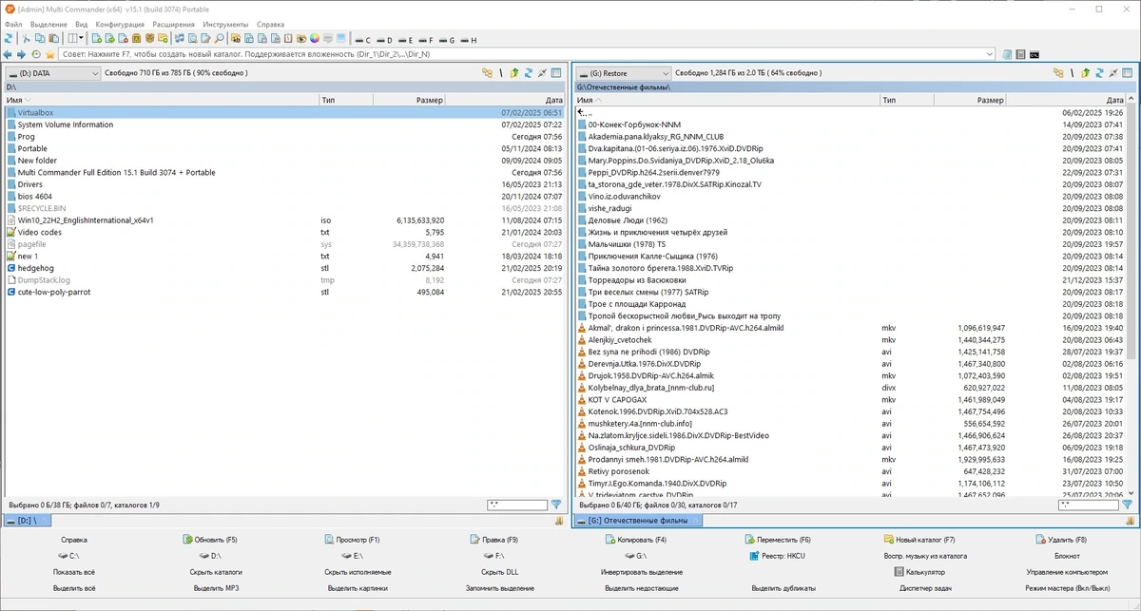The image size is (1141, 611).
Task: Click the left panel tab lock icon
Action: pos(559,521)
